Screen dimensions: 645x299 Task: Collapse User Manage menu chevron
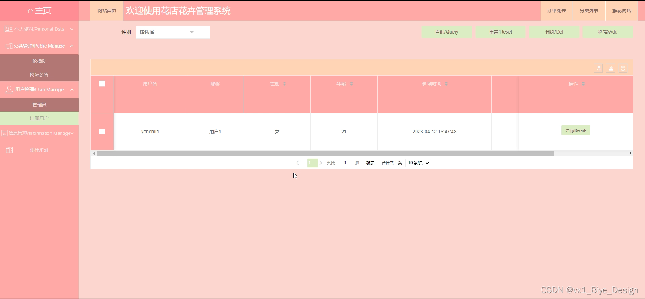click(72, 90)
